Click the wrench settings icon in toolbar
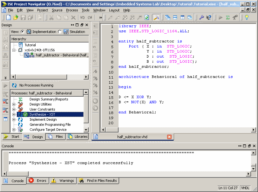Screen dimensions: 258x192 point(201,18)
